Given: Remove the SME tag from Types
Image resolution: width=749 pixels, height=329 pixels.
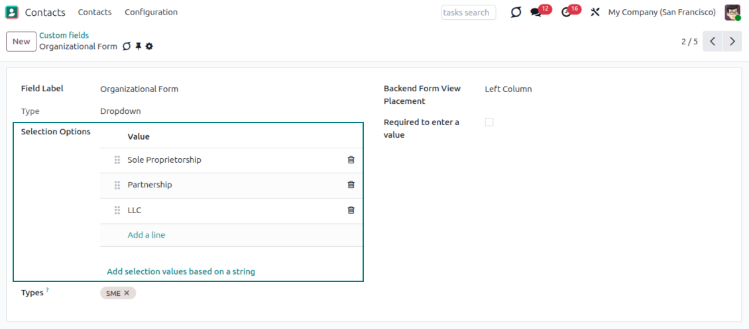Looking at the screenshot, I should (x=127, y=293).
